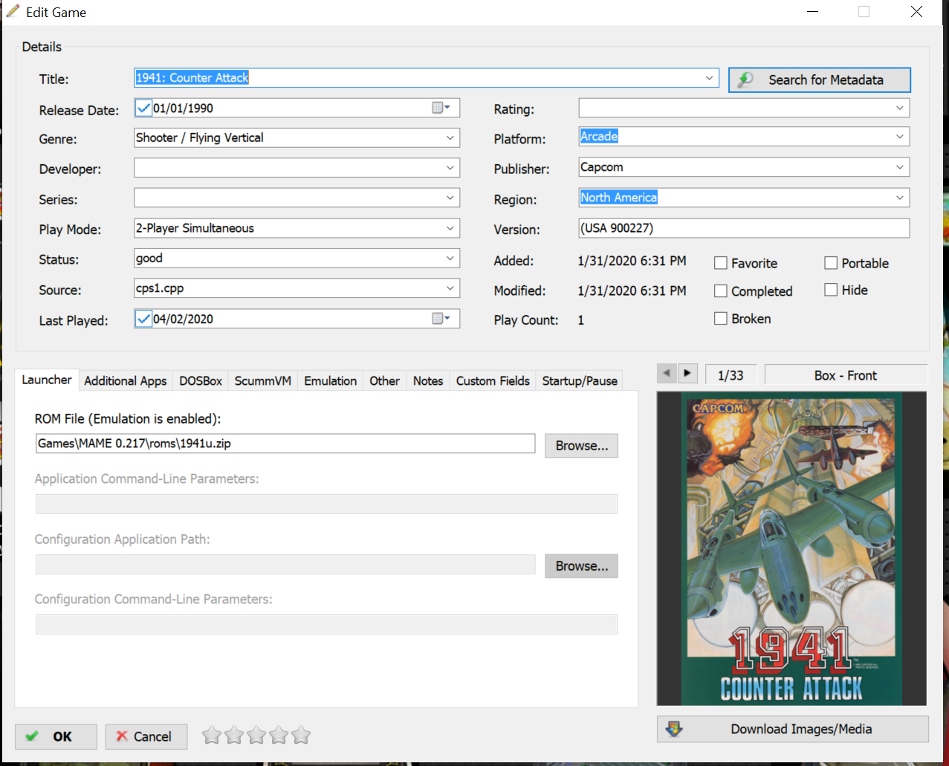The image size is (949, 766).
Task: Open the Status dropdown
Action: point(450,258)
